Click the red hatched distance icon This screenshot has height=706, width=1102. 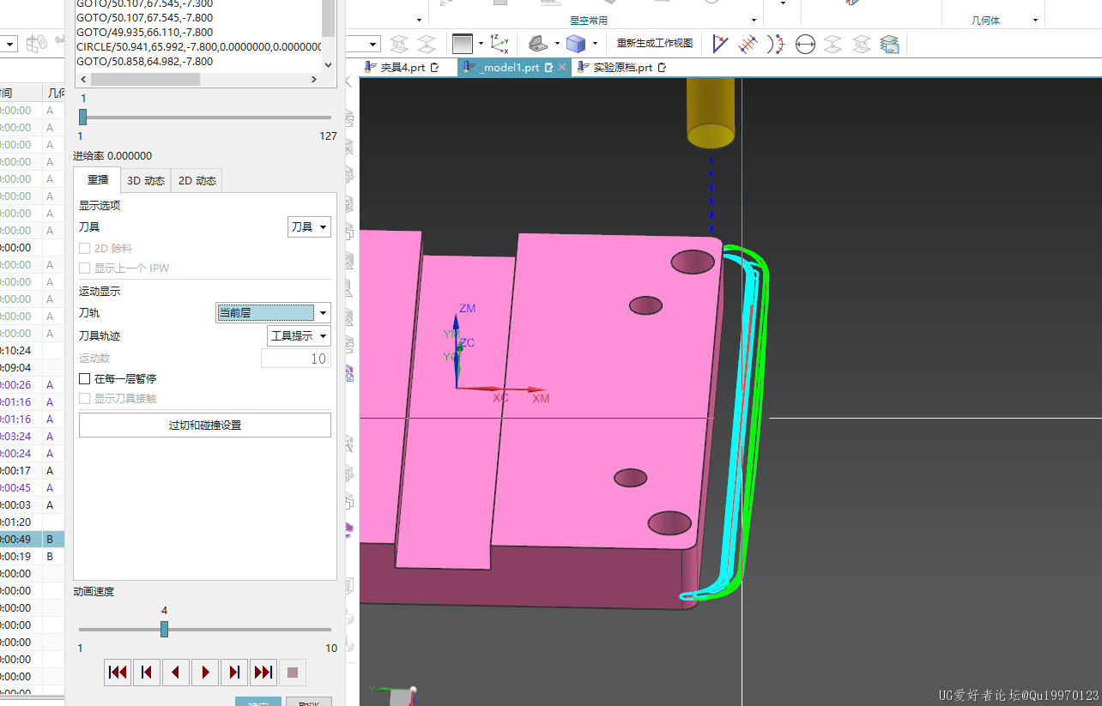point(748,43)
